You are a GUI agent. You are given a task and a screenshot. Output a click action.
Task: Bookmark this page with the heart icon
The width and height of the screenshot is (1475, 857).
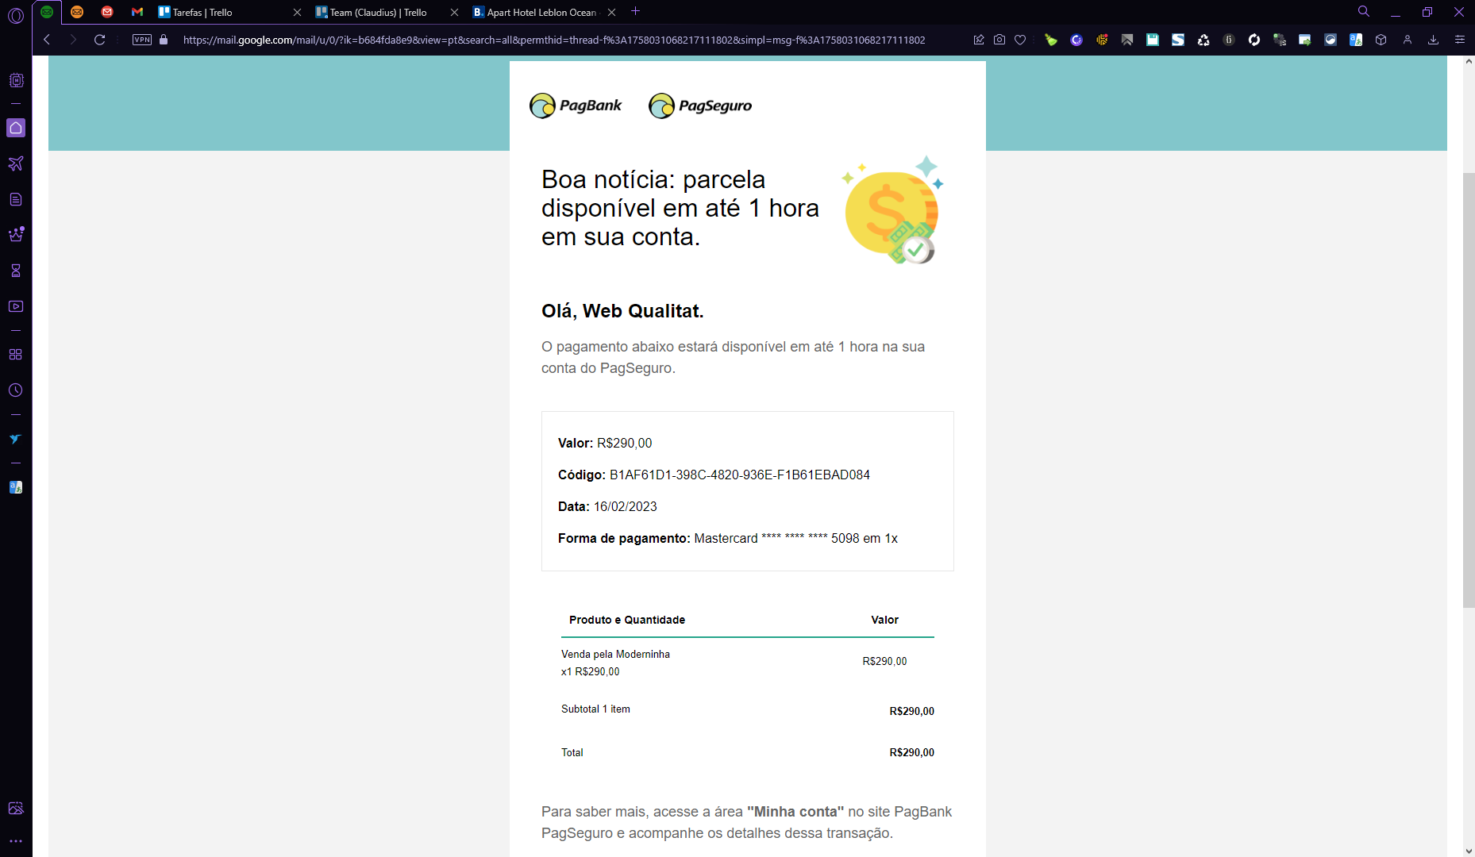[x=1020, y=40]
